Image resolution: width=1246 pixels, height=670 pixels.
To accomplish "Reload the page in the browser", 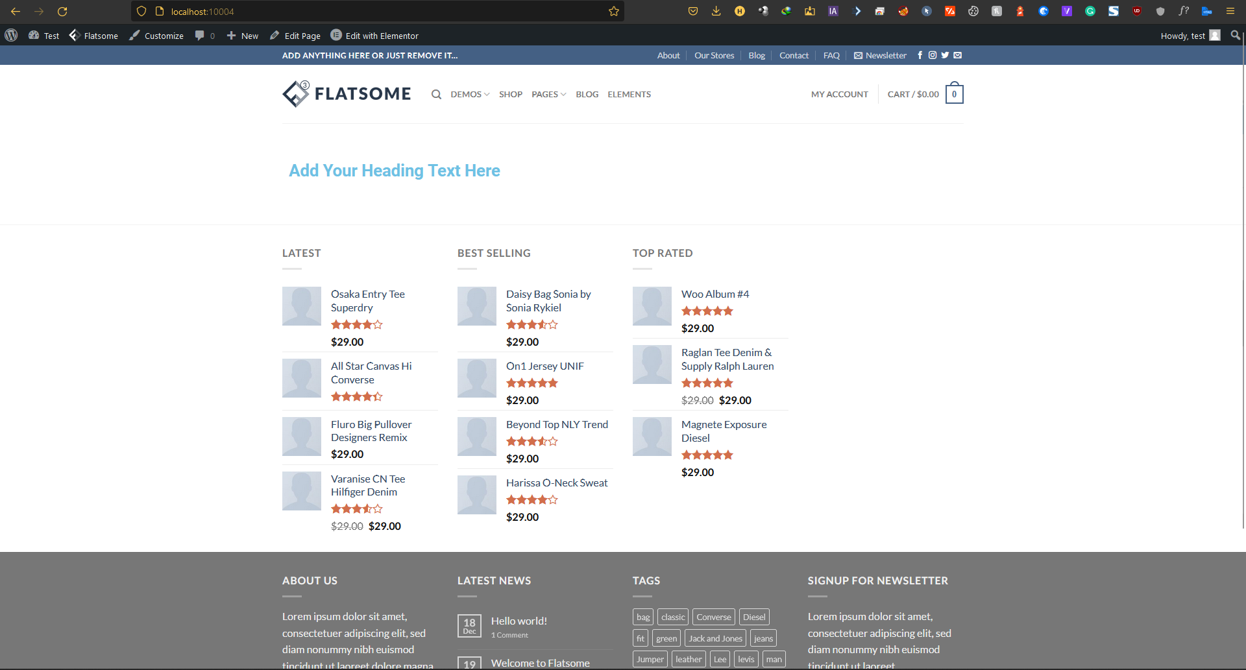I will (62, 12).
